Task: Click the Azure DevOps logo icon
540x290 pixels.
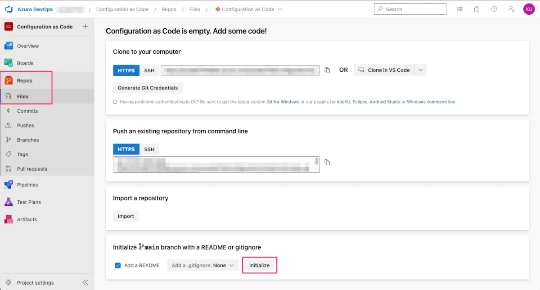Action: coord(9,9)
